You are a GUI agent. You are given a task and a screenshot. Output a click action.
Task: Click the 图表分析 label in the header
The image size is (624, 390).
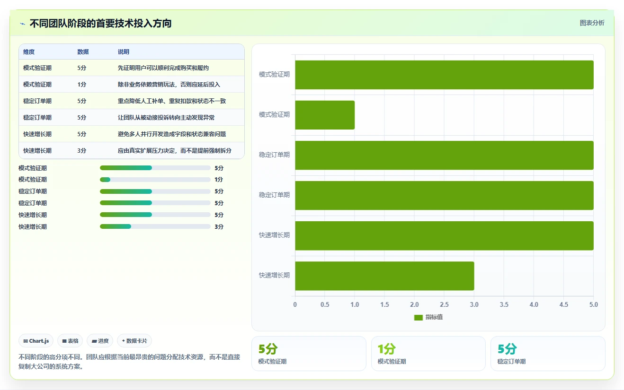(x=592, y=23)
